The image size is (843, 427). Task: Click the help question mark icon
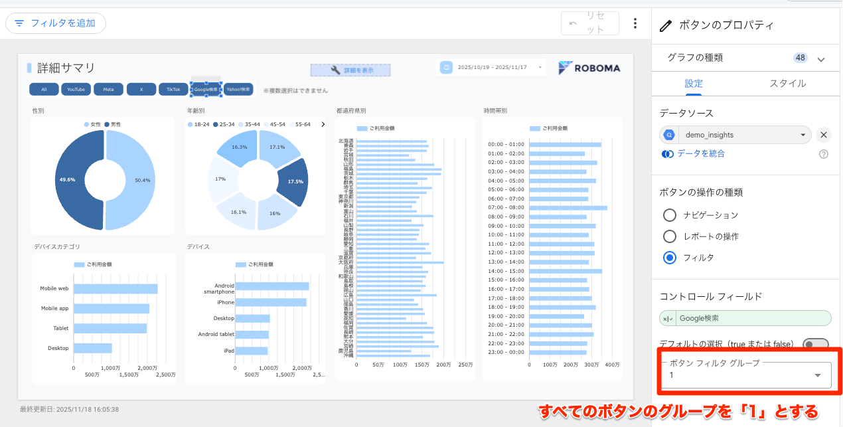point(824,154)
